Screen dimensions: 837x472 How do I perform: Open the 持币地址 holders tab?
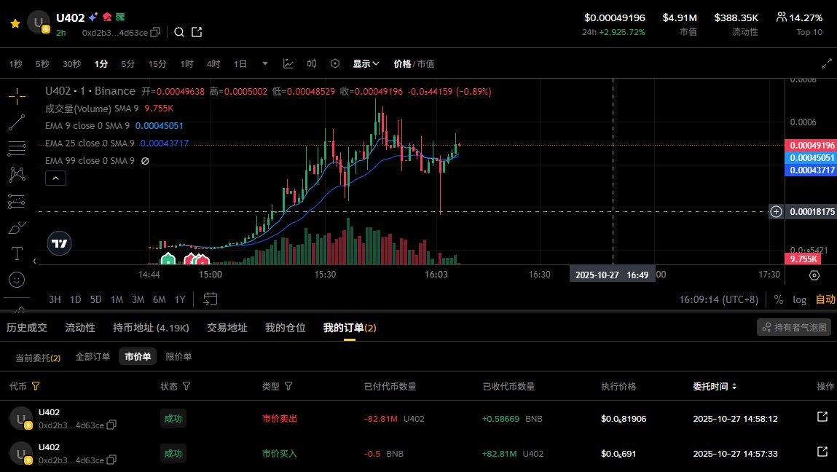pyautogui.click(x=151, y=327)
